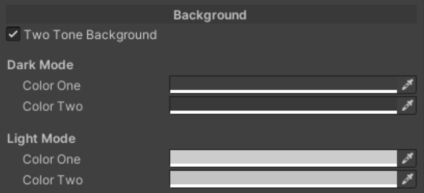The image size is (424, 193).
Task: Click eyedropper beside Light Mode Color Two
Action: pos(407,179)
